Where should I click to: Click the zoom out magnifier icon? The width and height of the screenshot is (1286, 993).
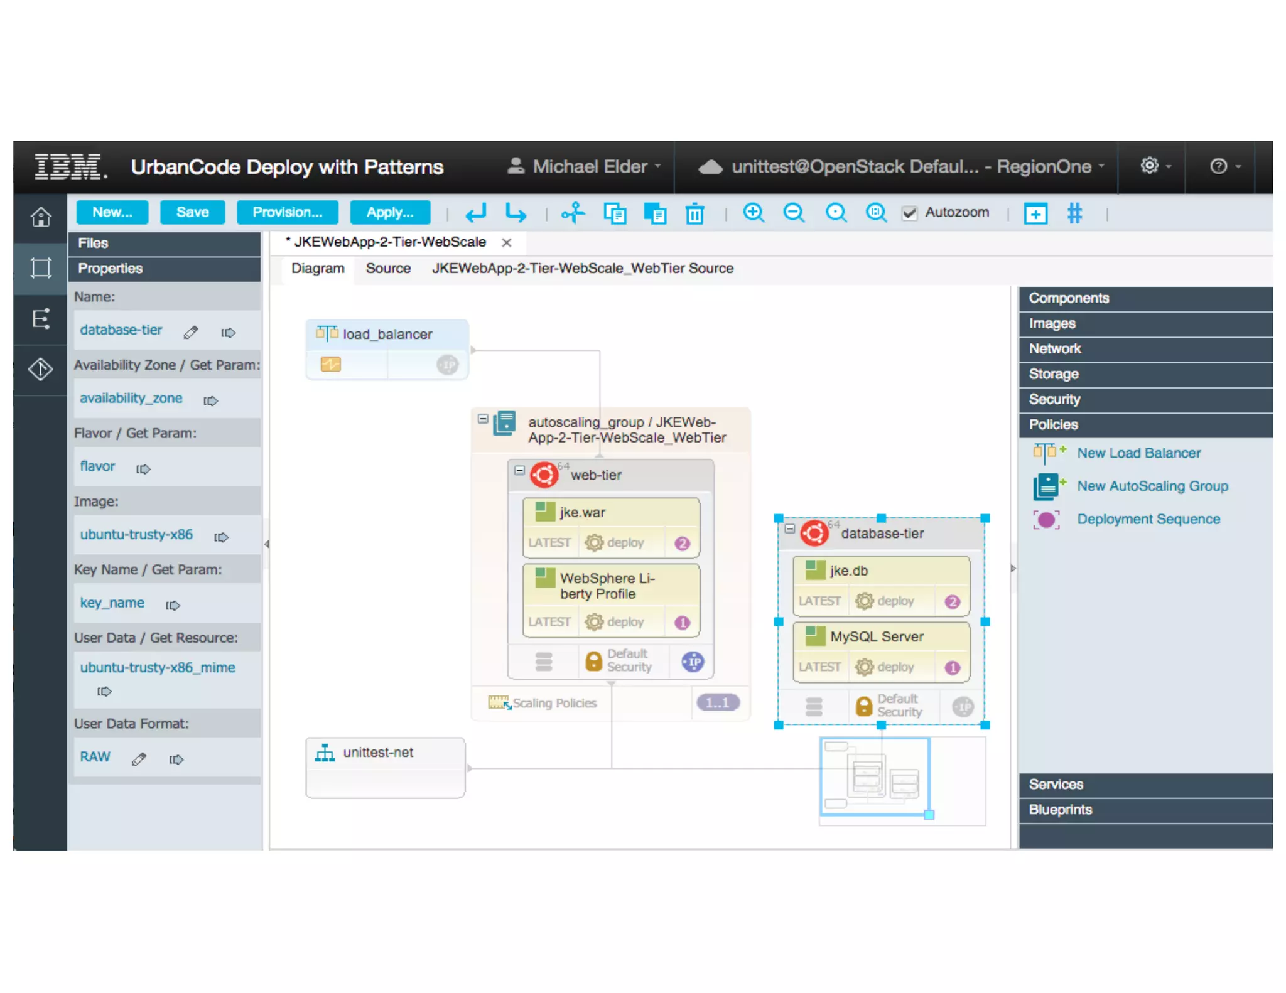click(794, 213)
